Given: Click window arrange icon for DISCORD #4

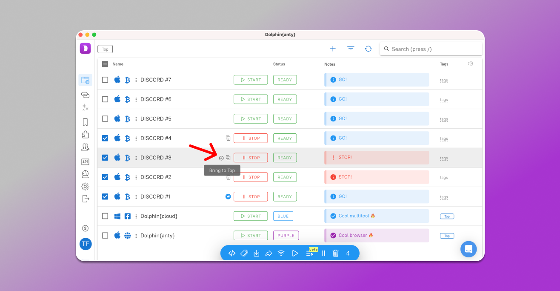Looking at the screenshot, I should [228, 138].
